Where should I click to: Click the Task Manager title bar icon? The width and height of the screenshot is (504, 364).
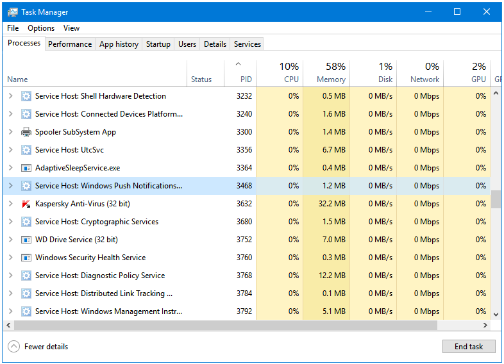13,12
